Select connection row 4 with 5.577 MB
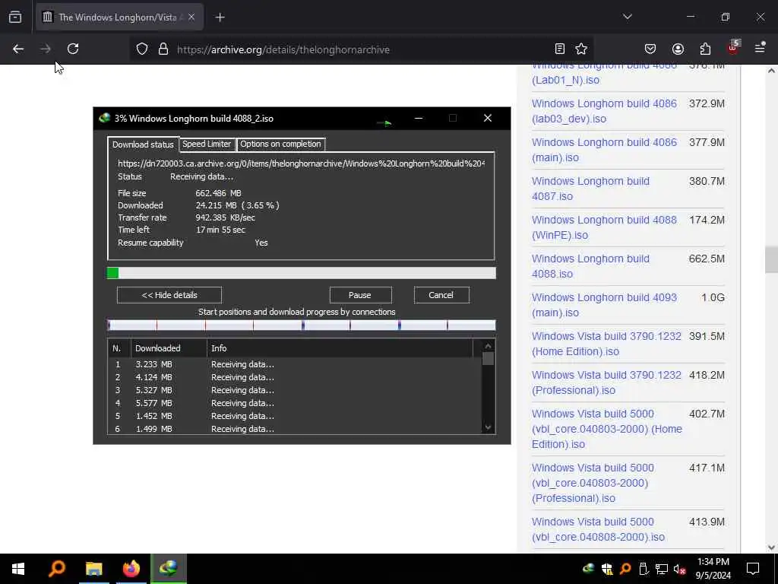 (295, 403)
